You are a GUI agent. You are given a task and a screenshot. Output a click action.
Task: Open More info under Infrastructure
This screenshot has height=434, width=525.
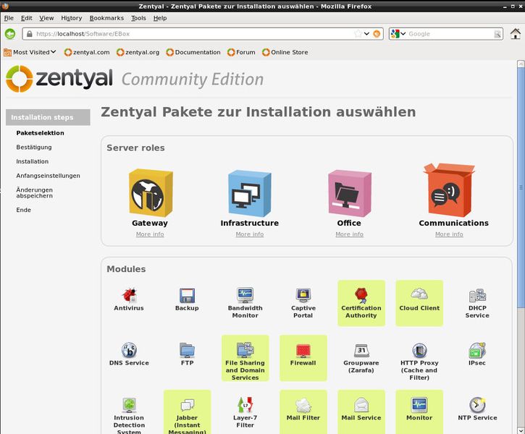coord(250,234)
